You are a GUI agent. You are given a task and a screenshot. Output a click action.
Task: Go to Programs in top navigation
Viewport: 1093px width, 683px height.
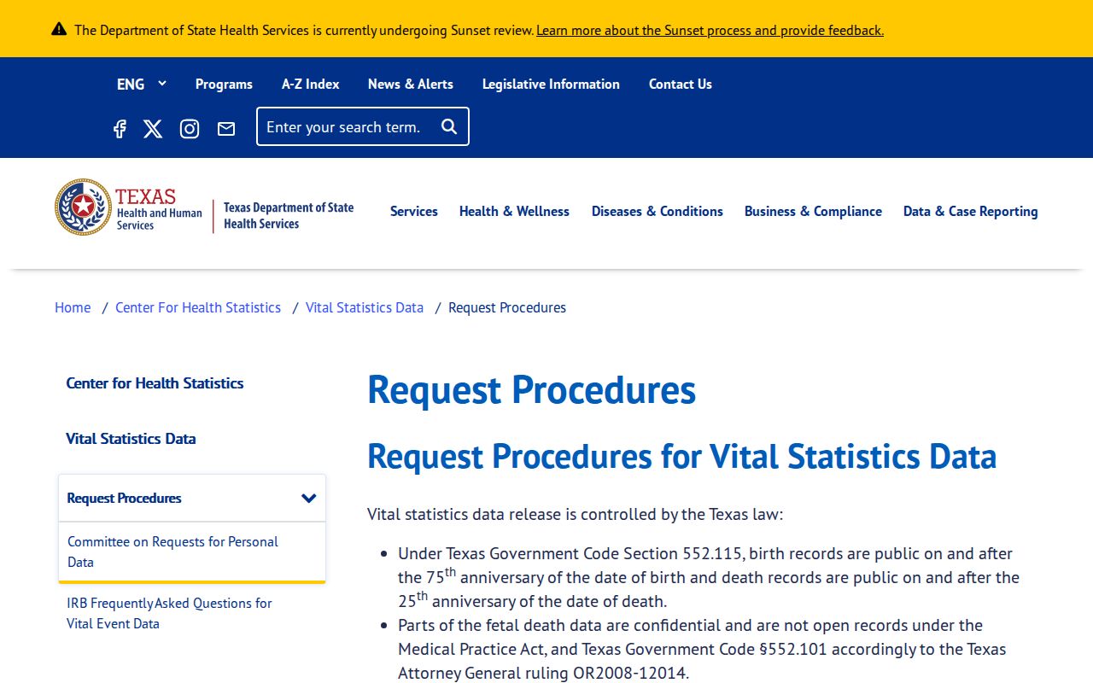(224, 84)
